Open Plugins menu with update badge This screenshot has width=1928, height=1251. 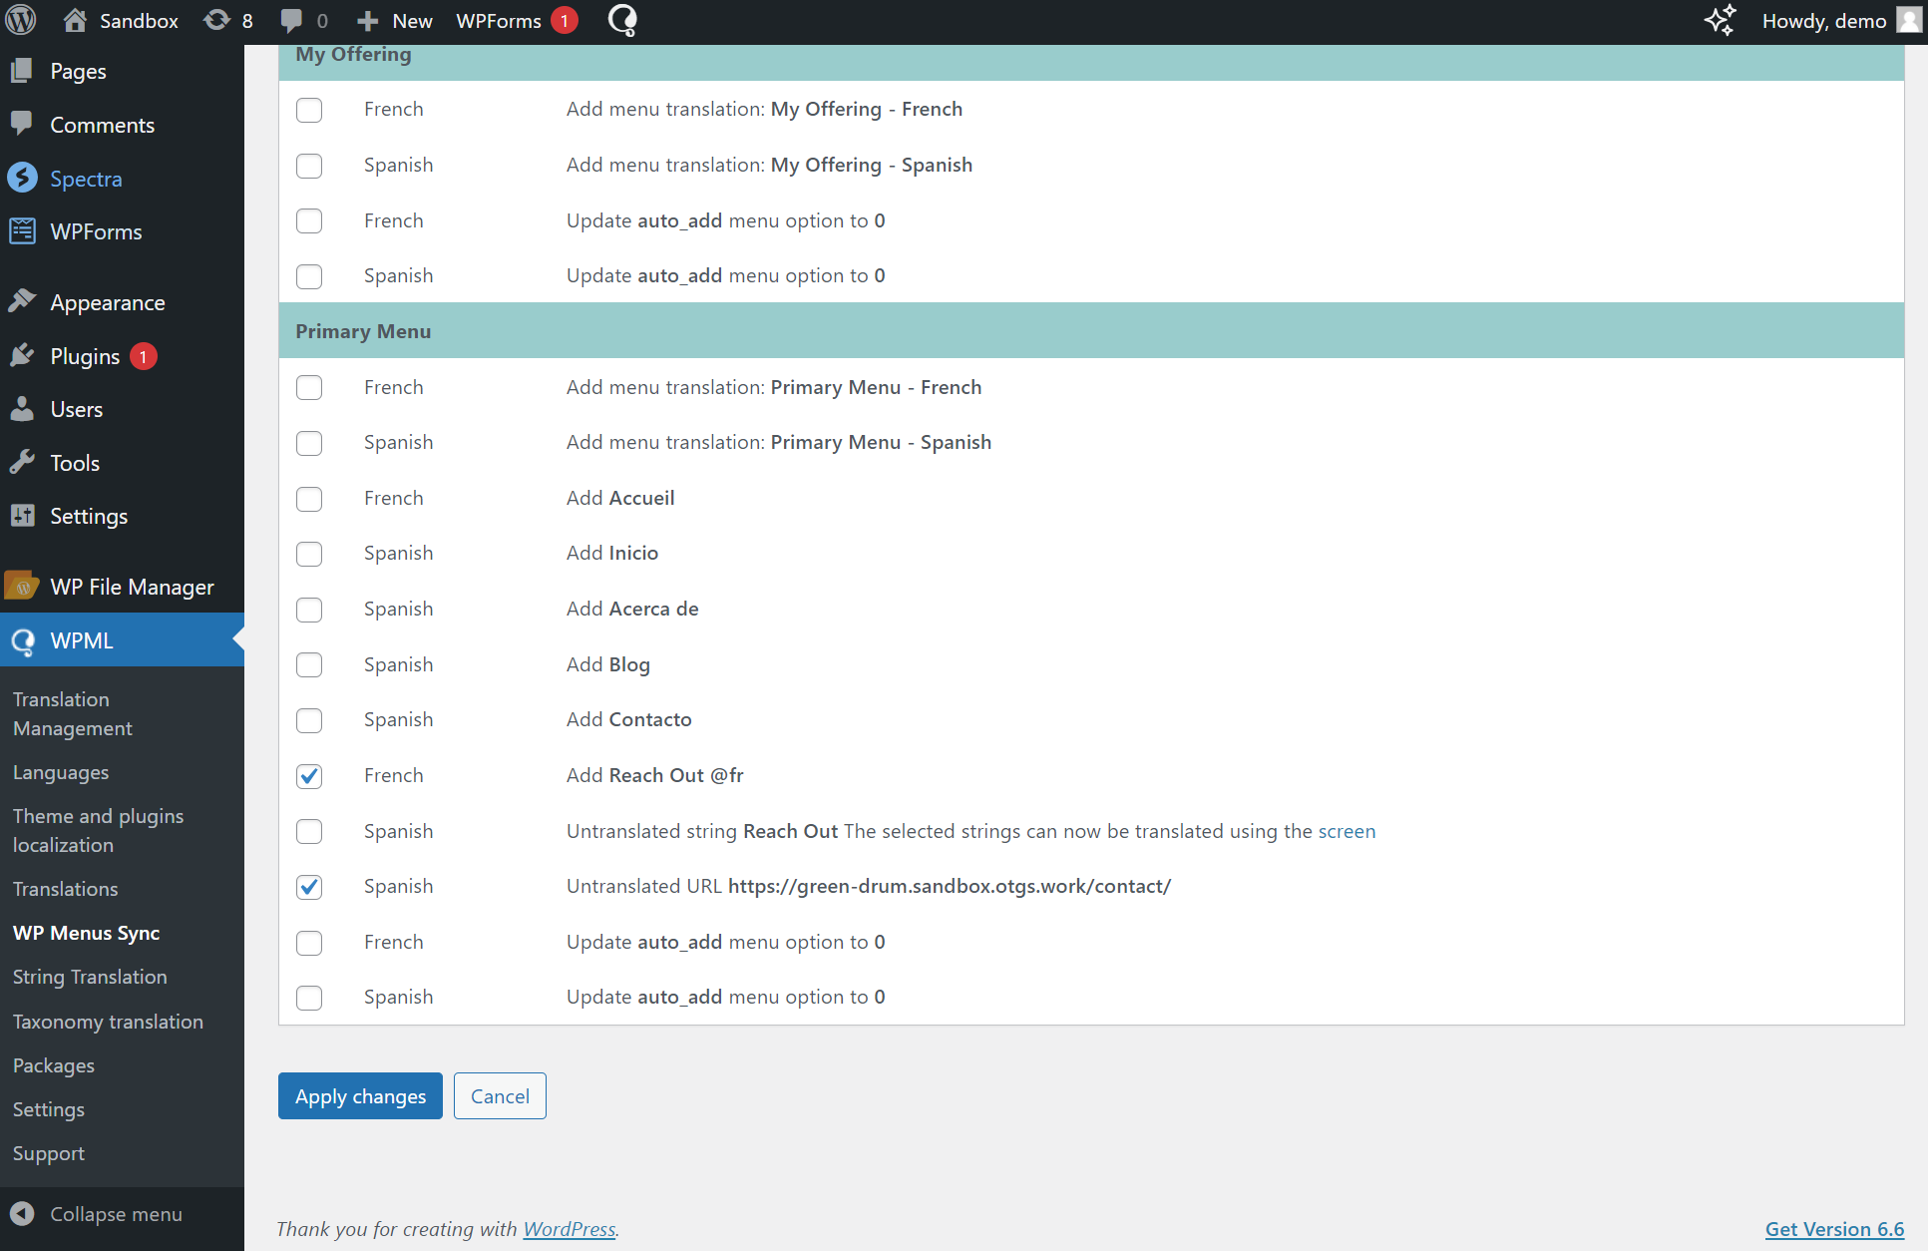pyautogui.click(x=85, y=356)
